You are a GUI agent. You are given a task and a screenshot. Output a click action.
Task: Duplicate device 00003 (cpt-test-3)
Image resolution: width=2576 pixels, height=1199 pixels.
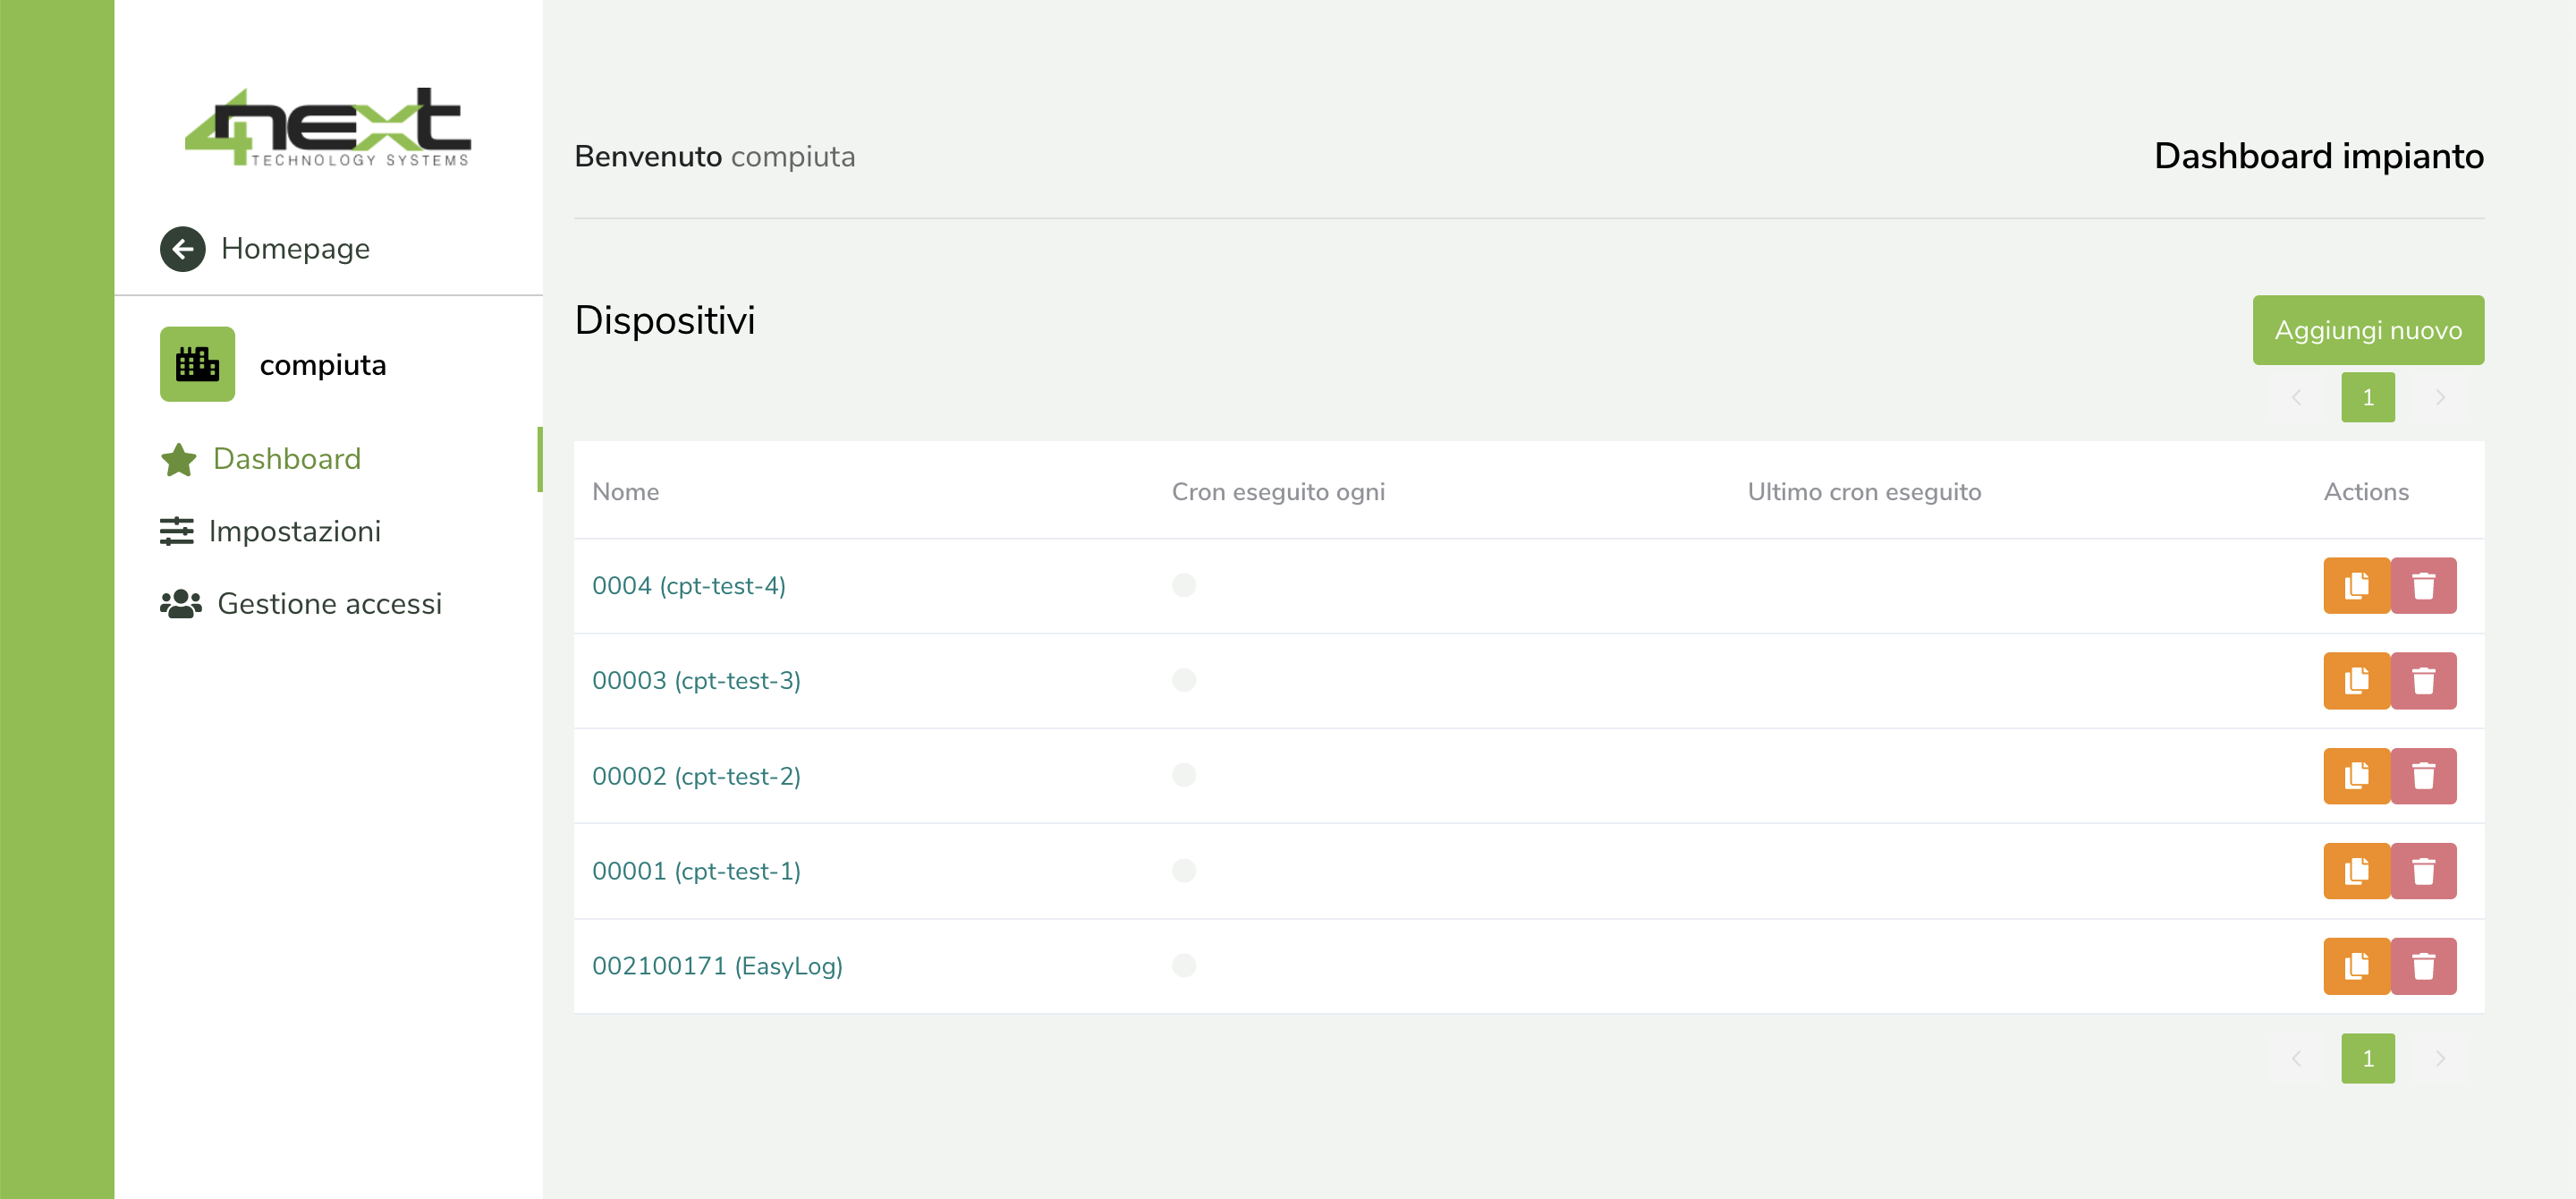click(2355, 681)
